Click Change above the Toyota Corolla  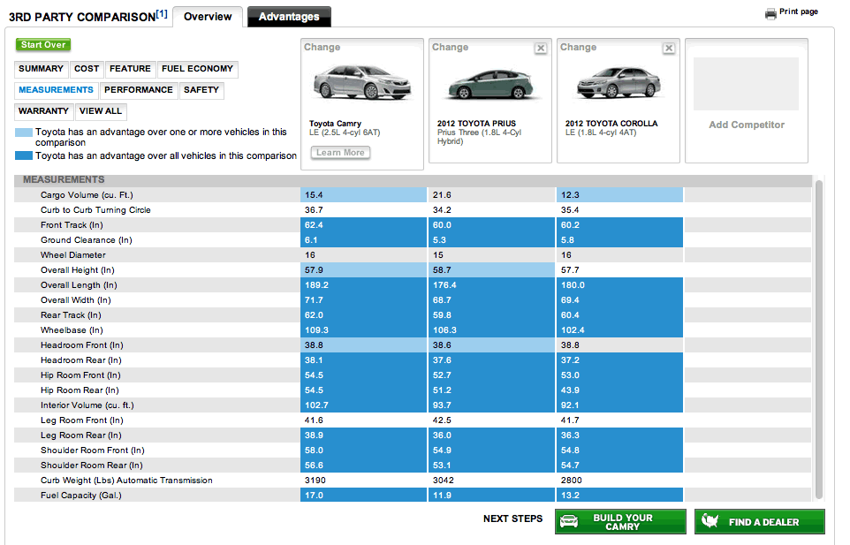pos(578,47)
